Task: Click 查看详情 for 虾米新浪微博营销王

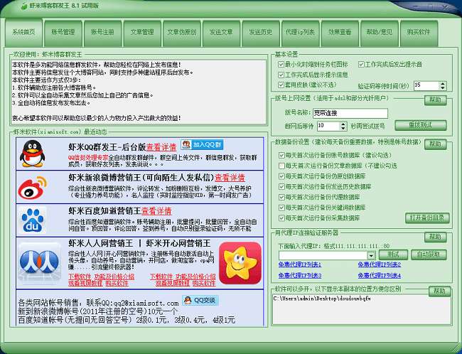Action: click(x=230, y=178)
